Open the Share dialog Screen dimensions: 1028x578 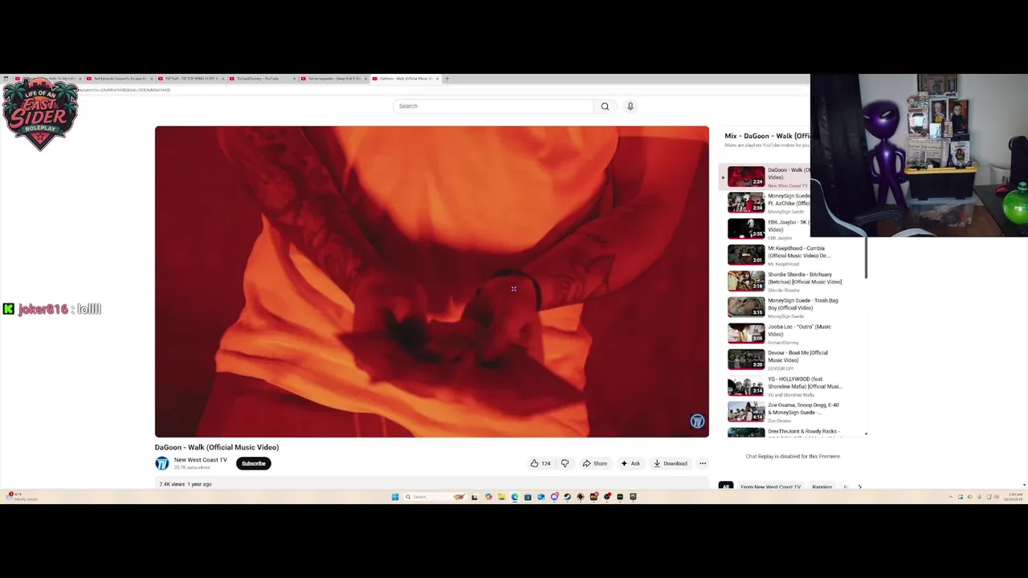[594, 463]
